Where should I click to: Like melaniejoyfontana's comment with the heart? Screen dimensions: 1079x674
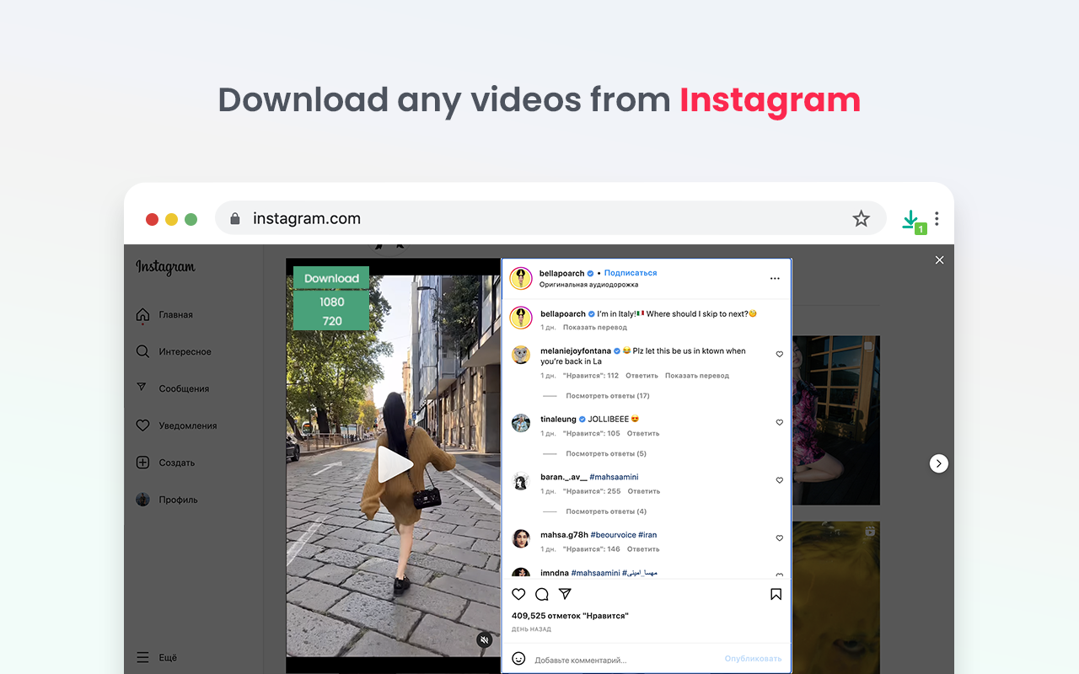pyautogui.click(x=779, y=354)
